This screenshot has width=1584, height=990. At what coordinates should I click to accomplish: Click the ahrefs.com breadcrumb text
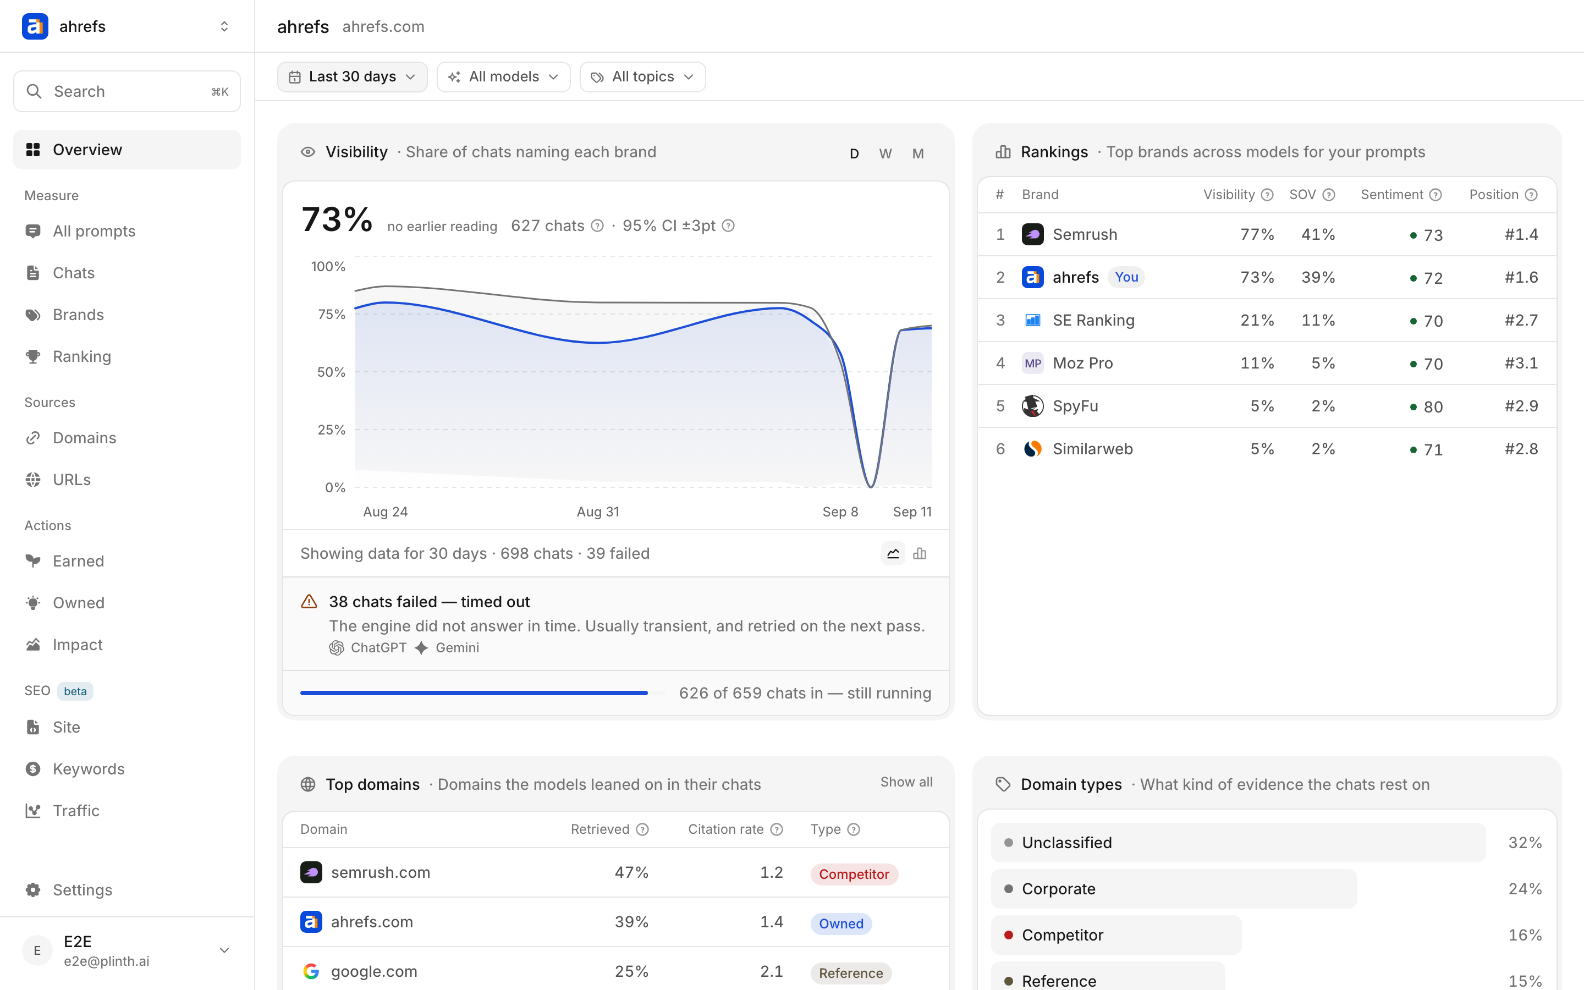(383, 26)
